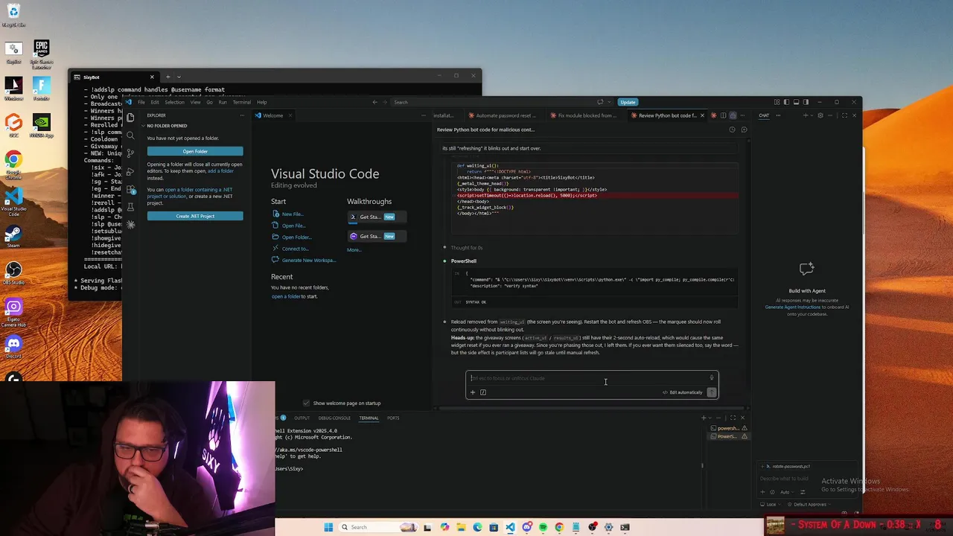Viewport: 953px width, 536px height.
Task: Open Google Chrome from the taskbar
Action: point(559,527)
